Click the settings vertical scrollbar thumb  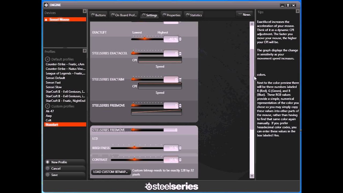pyautogui.click(x=252, y=89)
